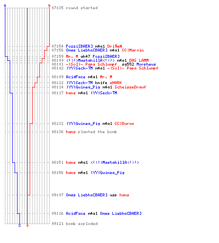Viewport: 219px width, 243px height.
Task: Click |YY|Guinea_Pig victim at 08:56
Action: tap(108, 173)
